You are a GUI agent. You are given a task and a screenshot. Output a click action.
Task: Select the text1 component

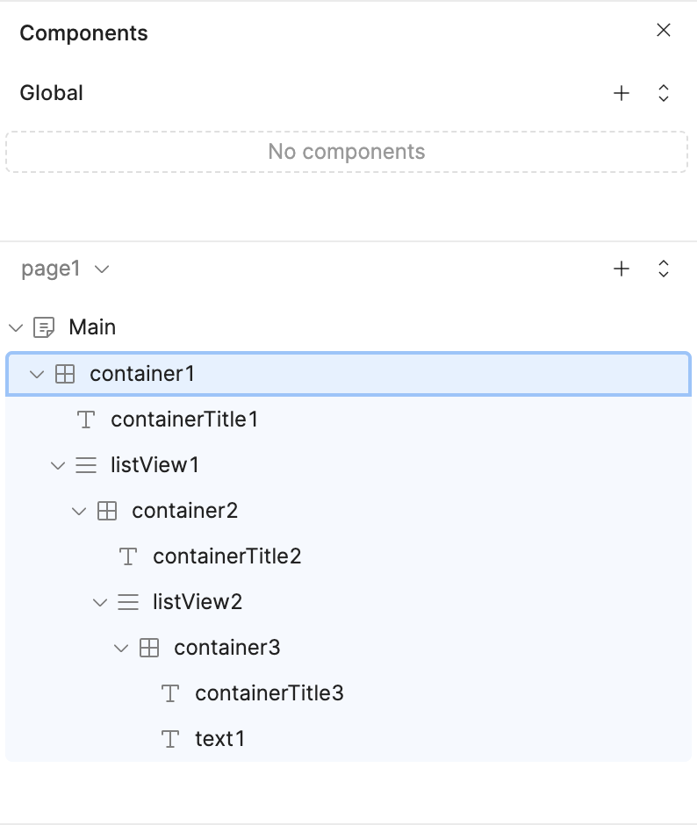(219, 739)
